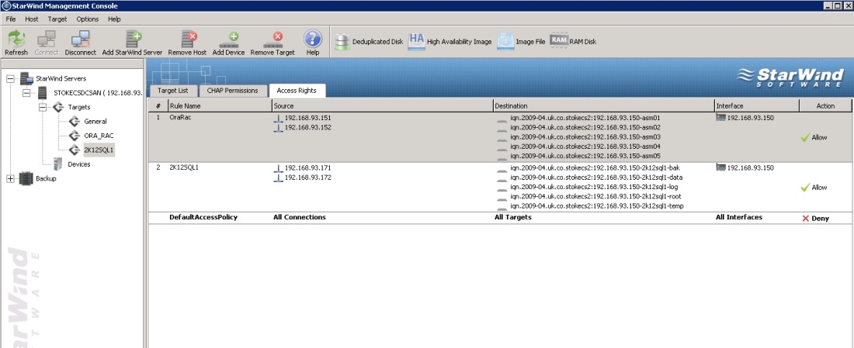854x348 pixels.
Task: Open the Host menu
Action: point(32,19)
